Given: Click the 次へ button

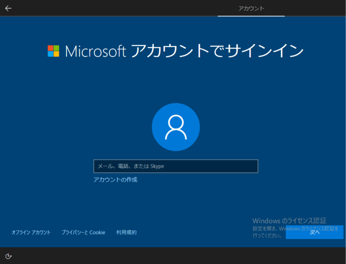Looking at the screenshot, I should (315, 232).
